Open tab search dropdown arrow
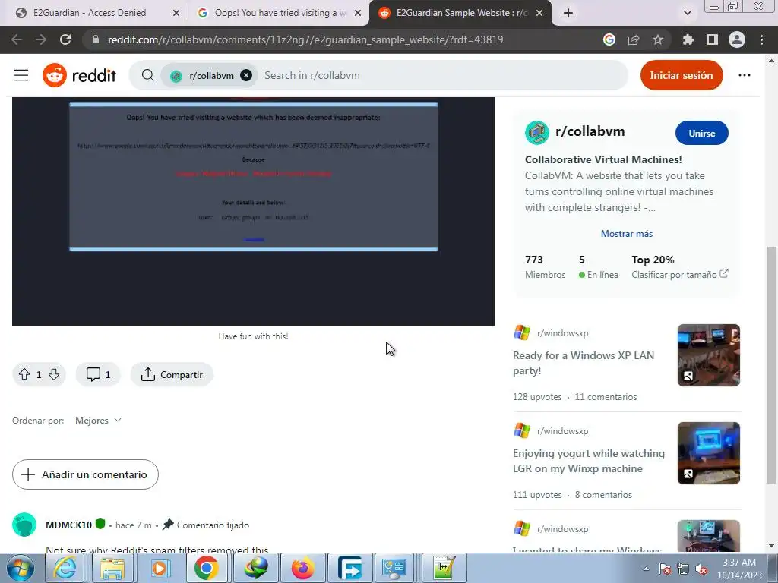The height and width of the screenshot is (583, 778). (x=687, y=13)
